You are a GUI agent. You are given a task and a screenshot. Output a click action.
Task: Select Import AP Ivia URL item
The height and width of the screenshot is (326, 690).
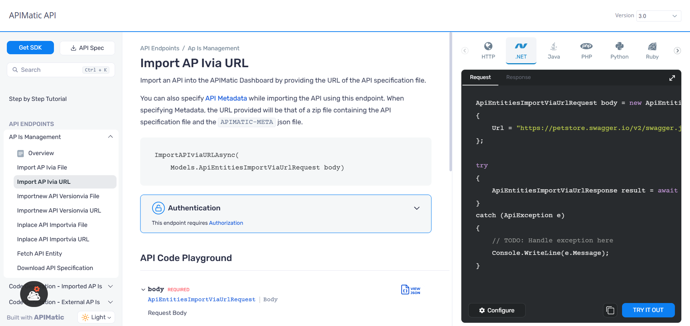tap(65, 182)
